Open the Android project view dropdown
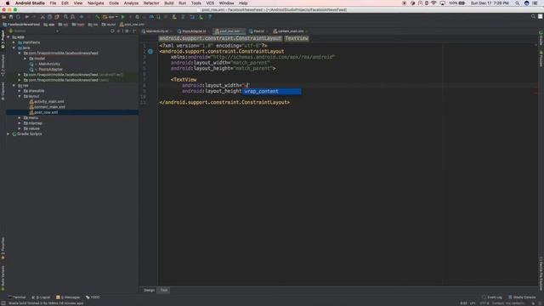 click(x=34, y=31)
